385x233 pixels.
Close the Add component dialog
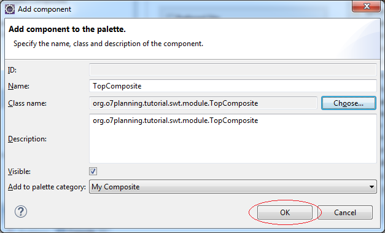pyautogui.click(x=367, y=6)
